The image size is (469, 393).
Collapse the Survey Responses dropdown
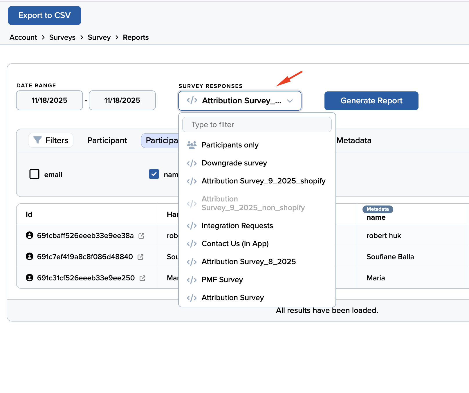(289, 101)
